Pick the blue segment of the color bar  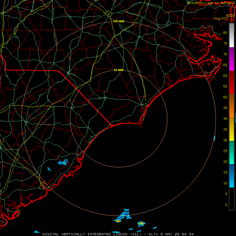click(232, 176)
